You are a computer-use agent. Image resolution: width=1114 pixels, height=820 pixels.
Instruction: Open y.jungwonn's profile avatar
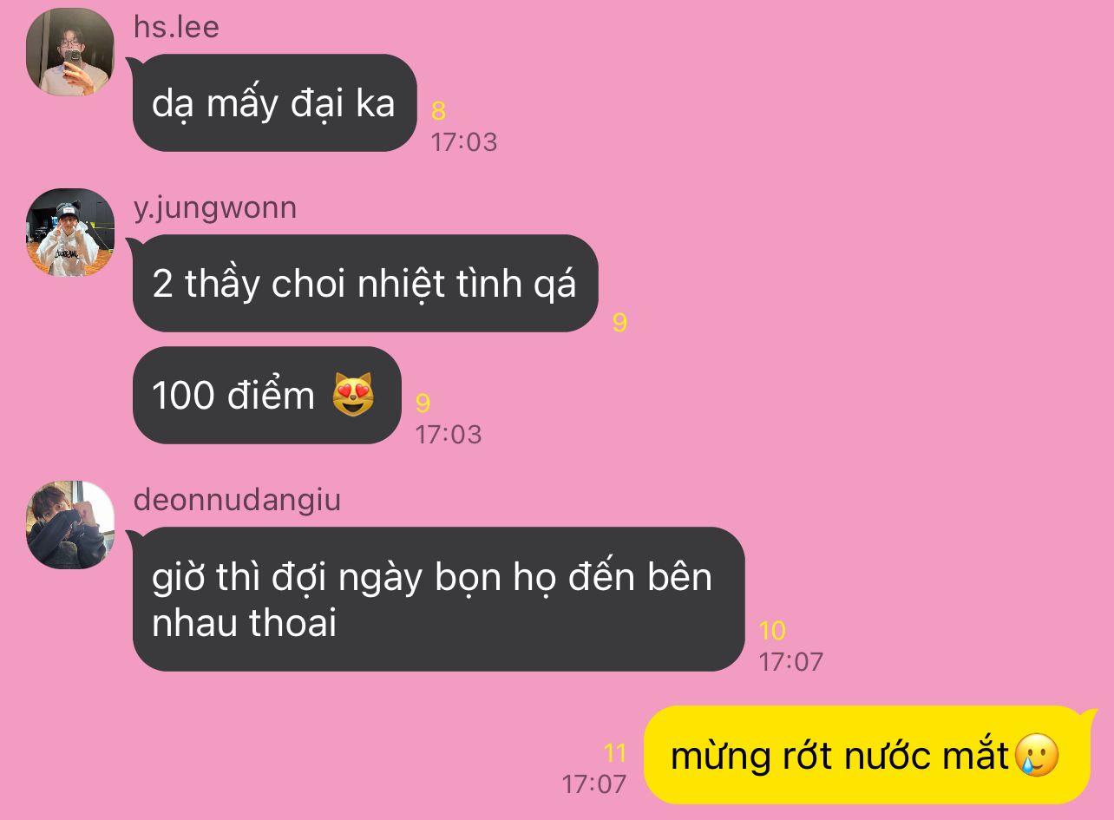(70, 233)
